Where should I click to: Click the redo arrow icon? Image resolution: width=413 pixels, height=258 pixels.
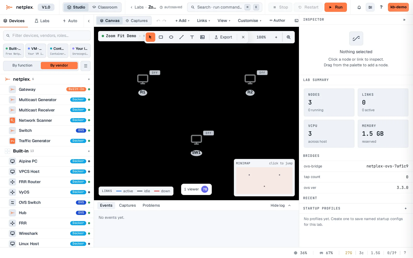[x=164, y=21]
